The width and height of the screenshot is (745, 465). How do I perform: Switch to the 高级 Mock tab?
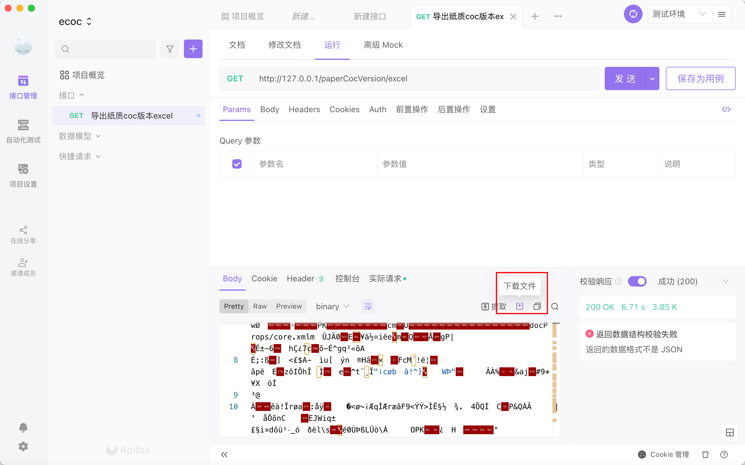[383, 45]
